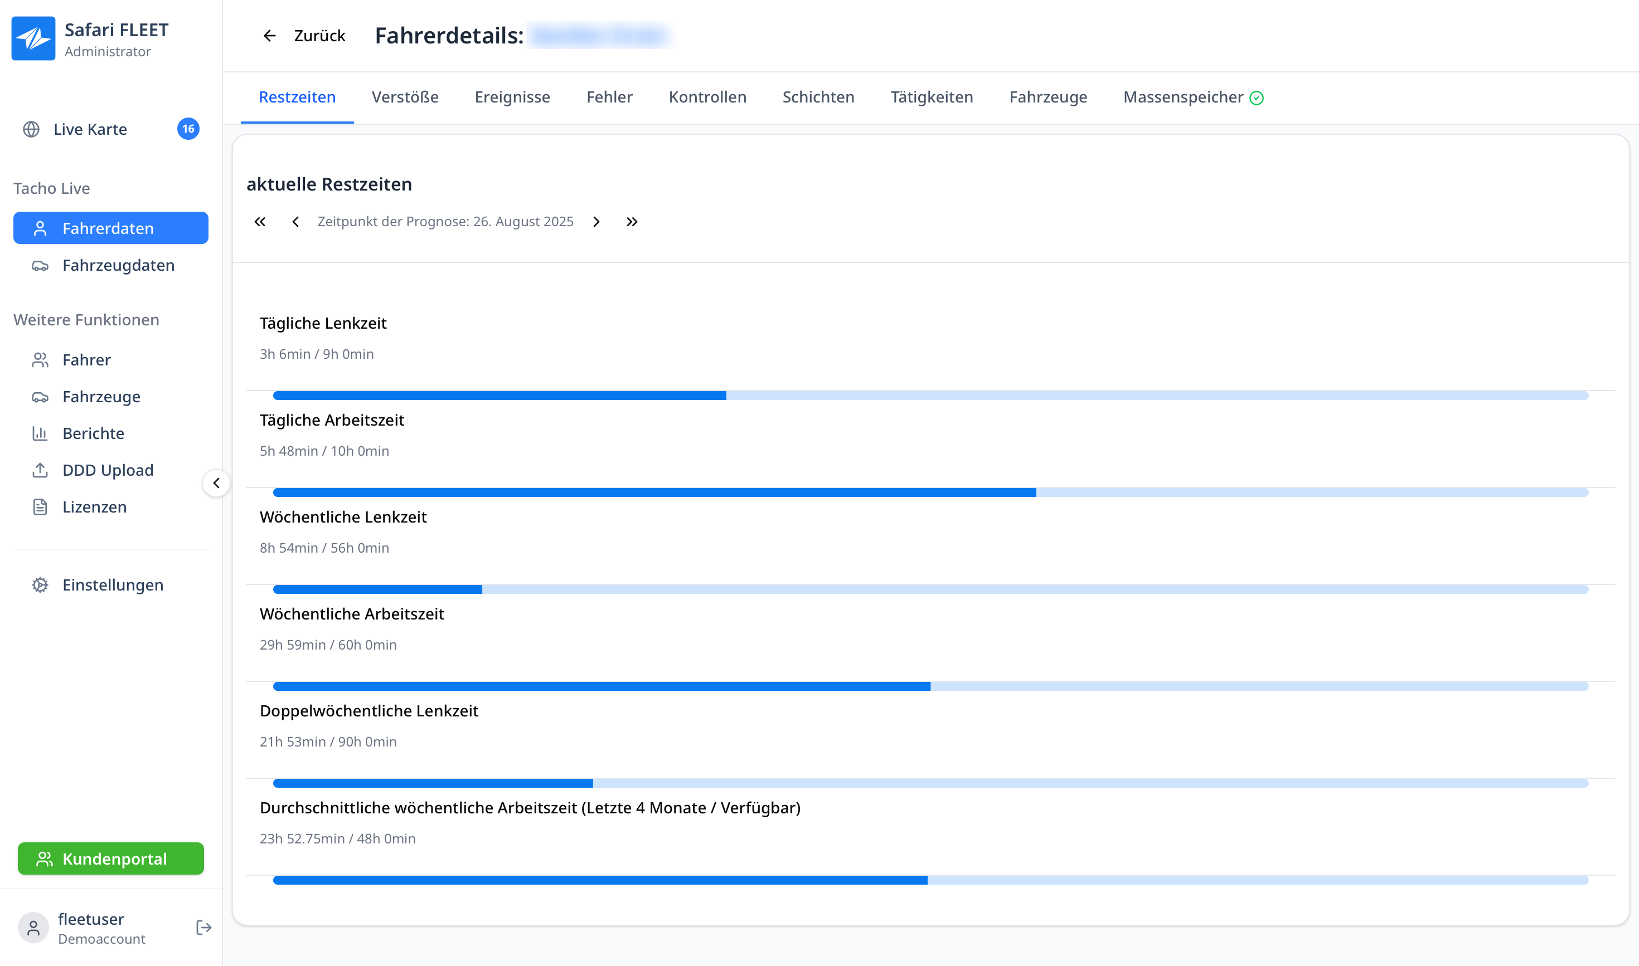Image resolution: width=1639 pixels, height=966 pixels.
Task: Click the logout icon next to fleetuser
Action: click(x=203, y=927)
